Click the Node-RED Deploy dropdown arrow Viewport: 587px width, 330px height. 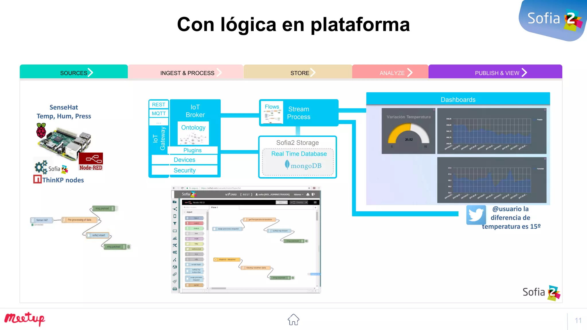[x=306, y=202]
